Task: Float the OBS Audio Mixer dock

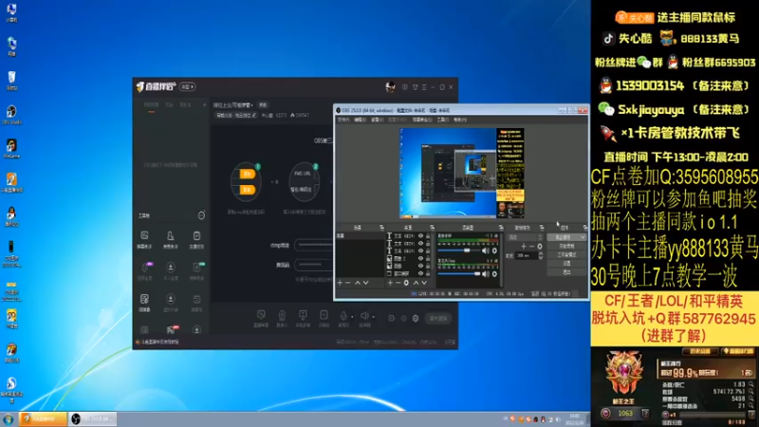Action: coord(501,228)
